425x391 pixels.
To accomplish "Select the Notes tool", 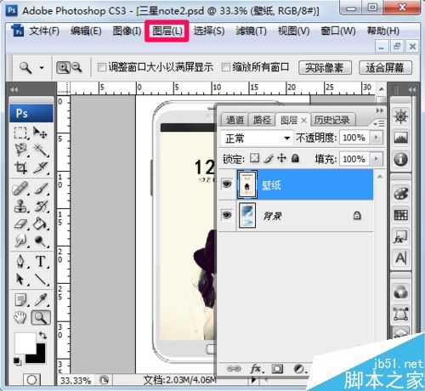I will coord(20,300).
